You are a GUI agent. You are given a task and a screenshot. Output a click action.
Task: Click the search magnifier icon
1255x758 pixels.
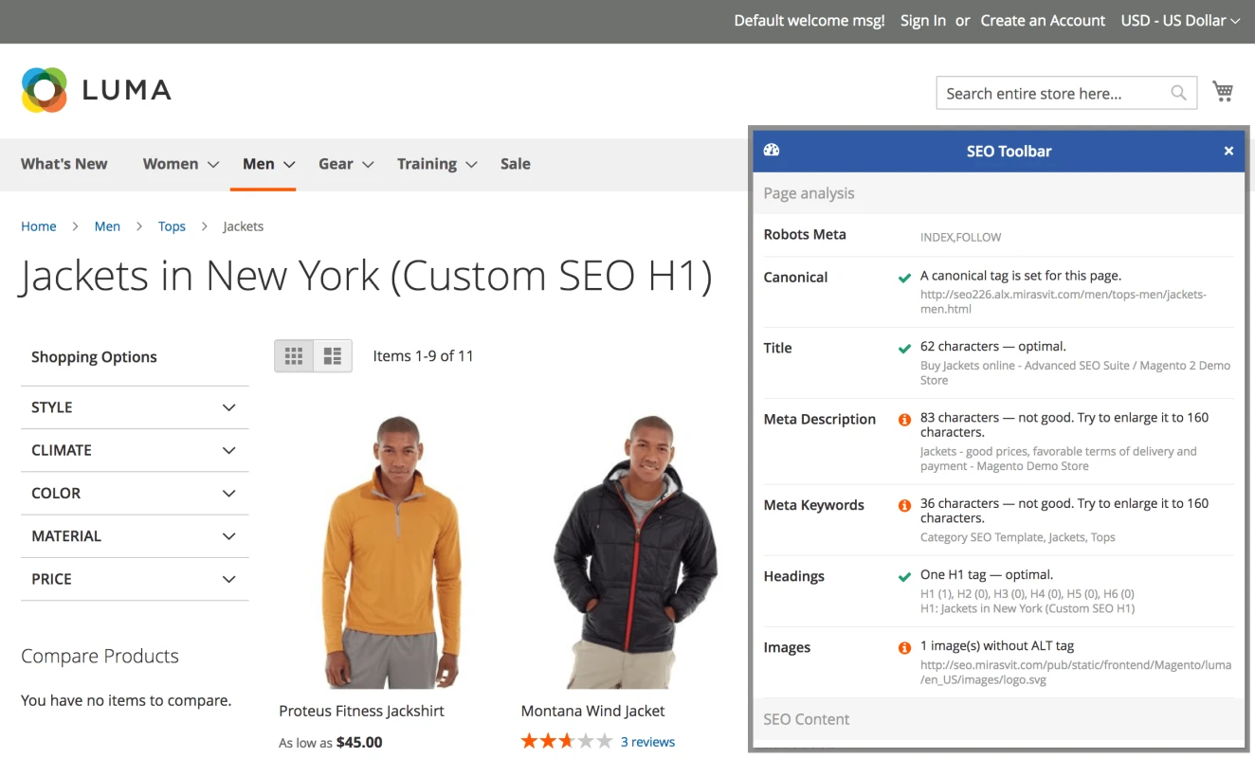tap(1178, 93)
